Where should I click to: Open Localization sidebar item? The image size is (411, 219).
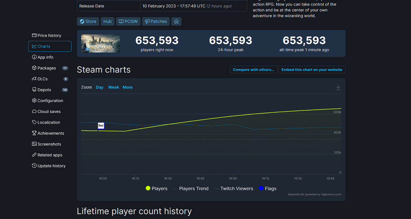pos(50,122)
